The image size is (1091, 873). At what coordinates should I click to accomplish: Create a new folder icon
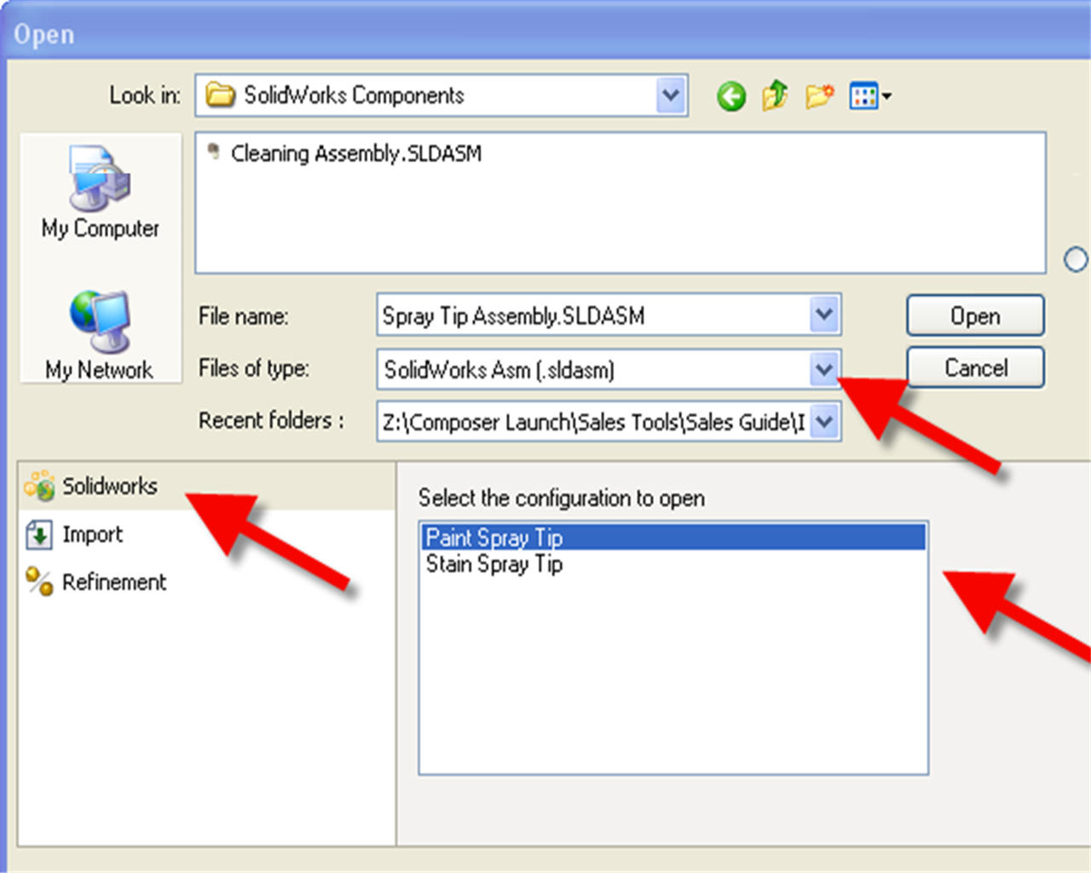(x=819, y=95)
